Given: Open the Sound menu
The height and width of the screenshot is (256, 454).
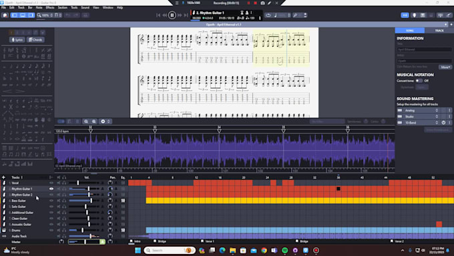Looking at the screenshot, I should click(x=85, y=7).
